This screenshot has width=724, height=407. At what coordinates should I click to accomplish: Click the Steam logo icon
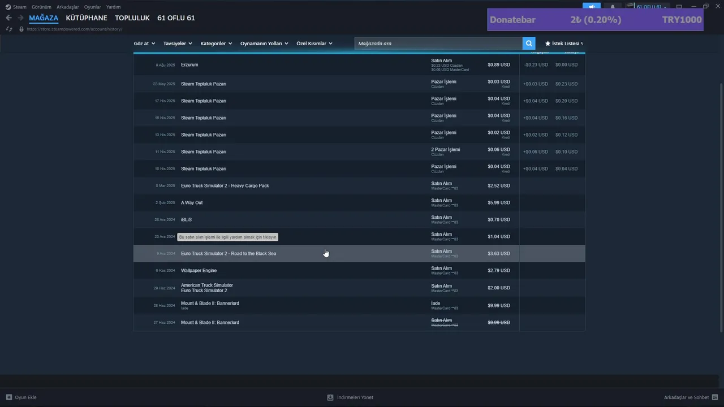(x=8, y=7)
